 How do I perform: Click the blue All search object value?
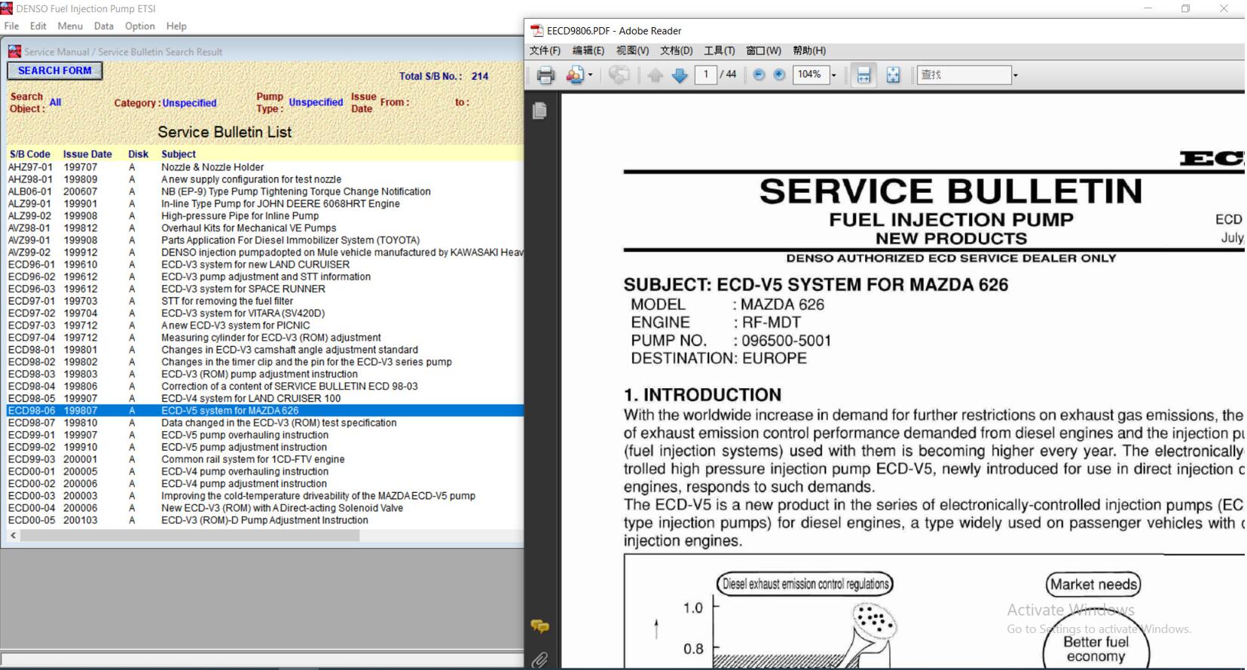(x=55, y=102)
